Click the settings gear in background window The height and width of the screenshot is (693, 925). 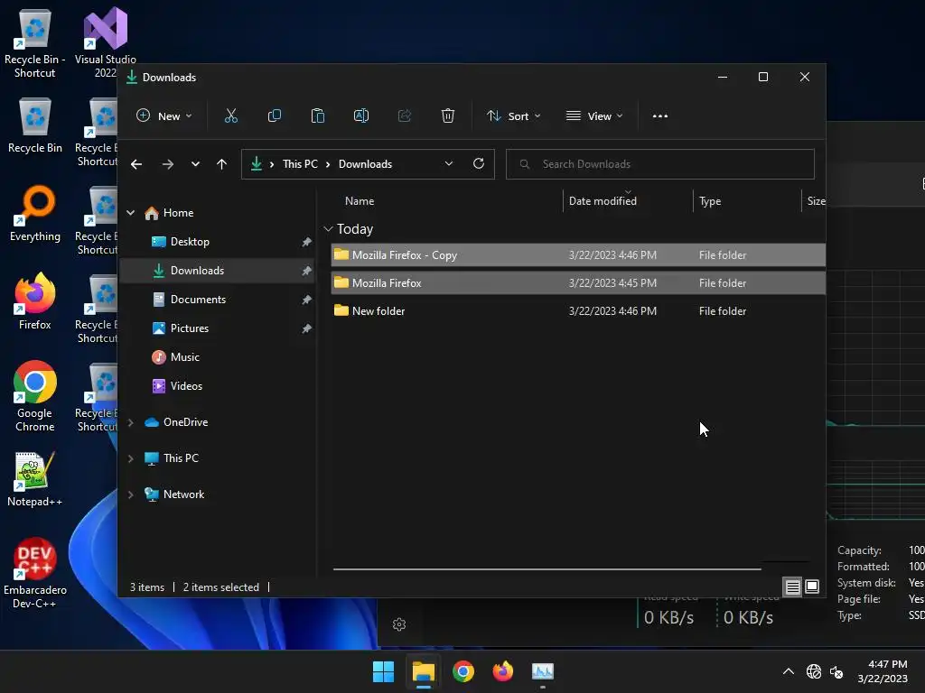[399, 624]
